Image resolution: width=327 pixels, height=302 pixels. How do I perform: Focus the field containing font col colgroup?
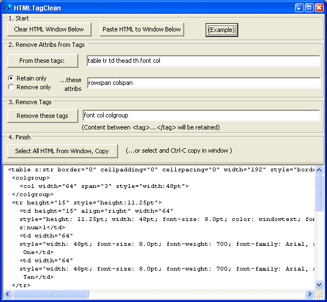pyautogui.click(x=201, y=115)
